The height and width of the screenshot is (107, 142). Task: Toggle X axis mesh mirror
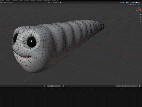pos(131,5)
